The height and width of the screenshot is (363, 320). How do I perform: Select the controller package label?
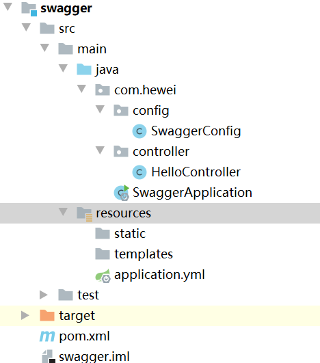pos(161,152)
